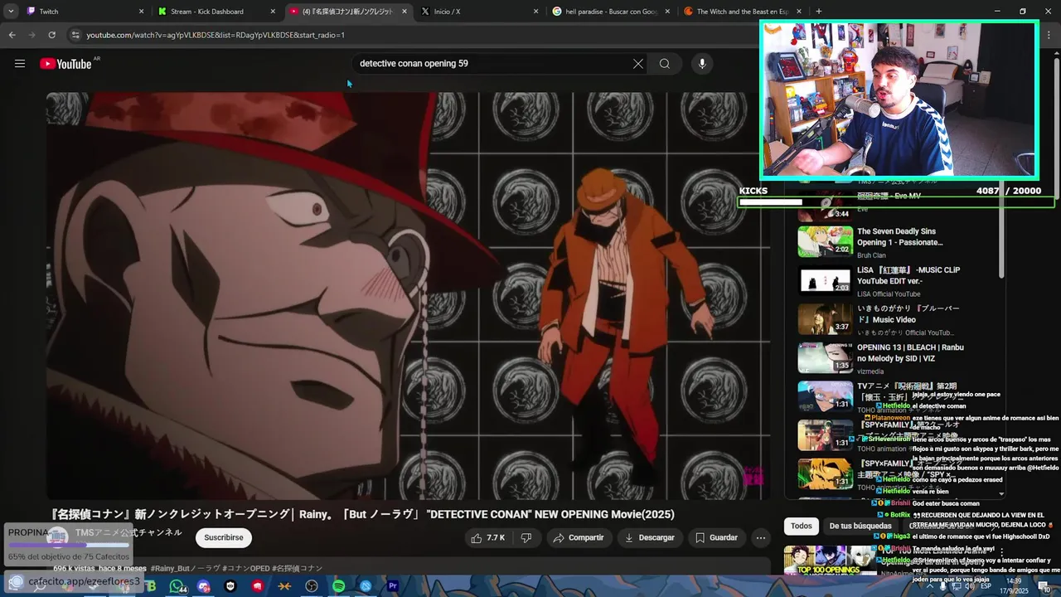Go to the YouTube home logo
This screenshot has height=597, width=1061.
coord(65,64)
